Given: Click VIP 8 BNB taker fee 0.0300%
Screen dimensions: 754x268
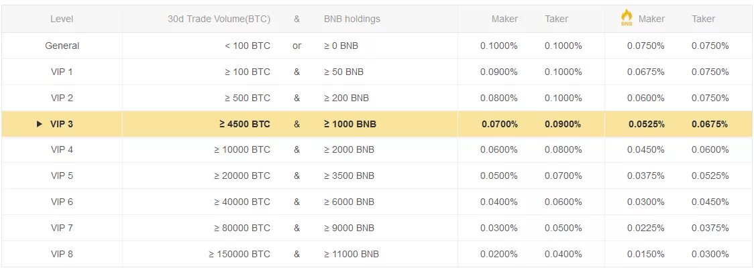Looking at the screenshot, I should click(x=710, y=254).
